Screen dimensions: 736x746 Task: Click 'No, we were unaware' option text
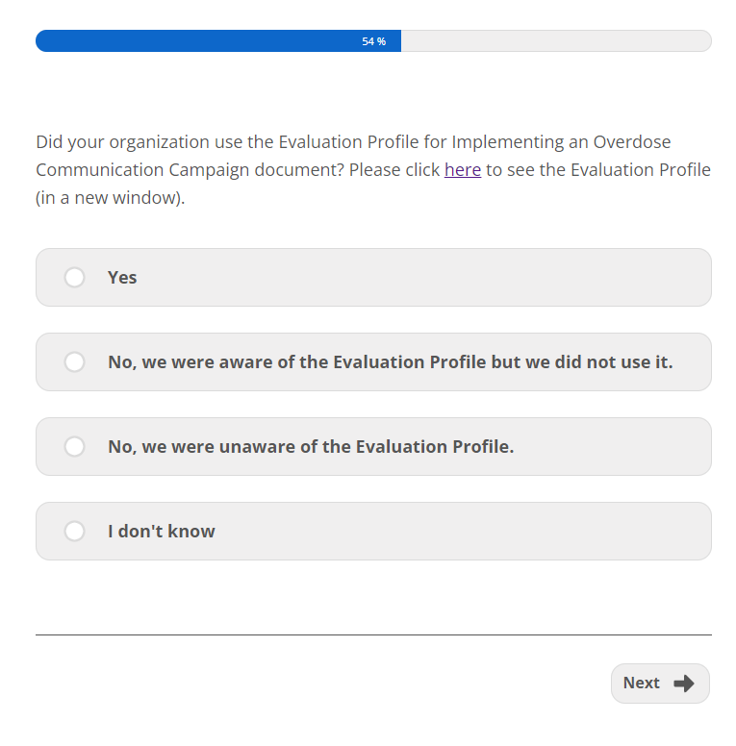310,447
